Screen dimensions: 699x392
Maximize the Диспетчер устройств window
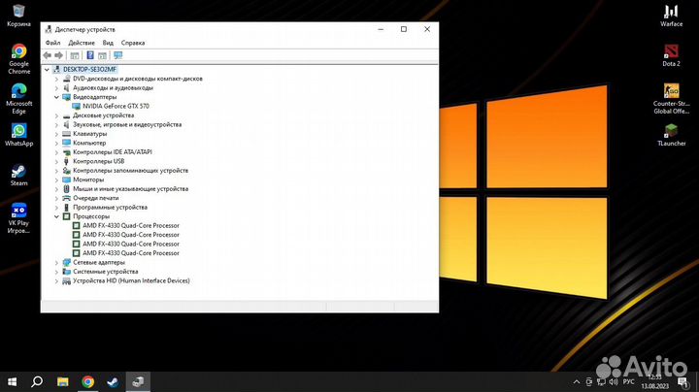pyautogui.click(x=404, y=29)
